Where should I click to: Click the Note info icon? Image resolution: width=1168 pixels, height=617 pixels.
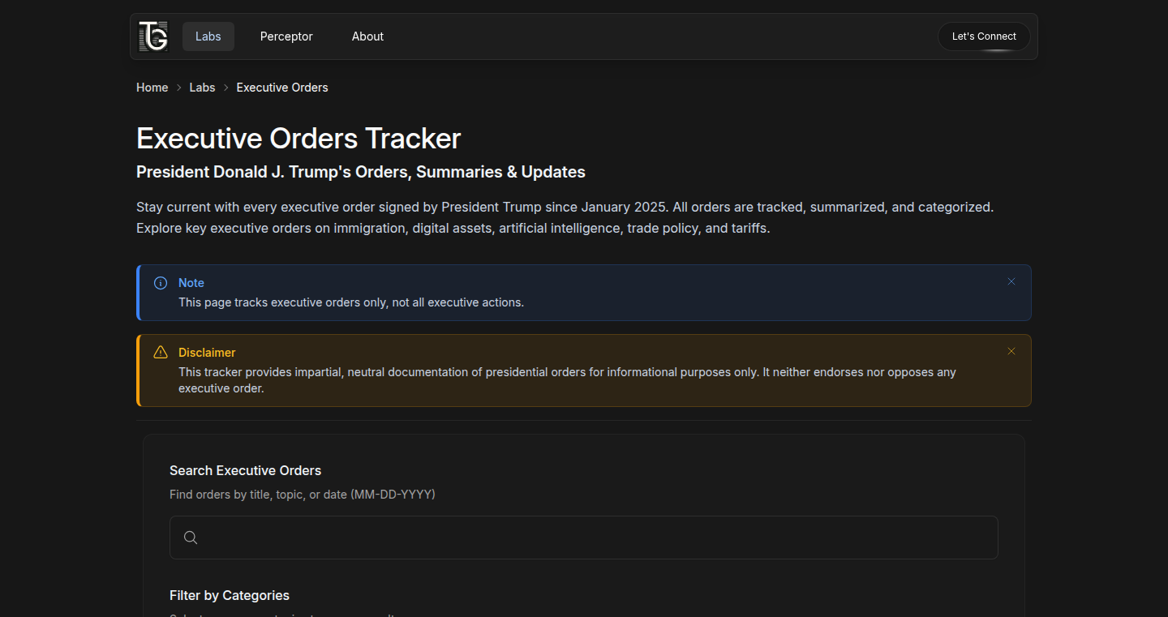(x=161, y=283)
